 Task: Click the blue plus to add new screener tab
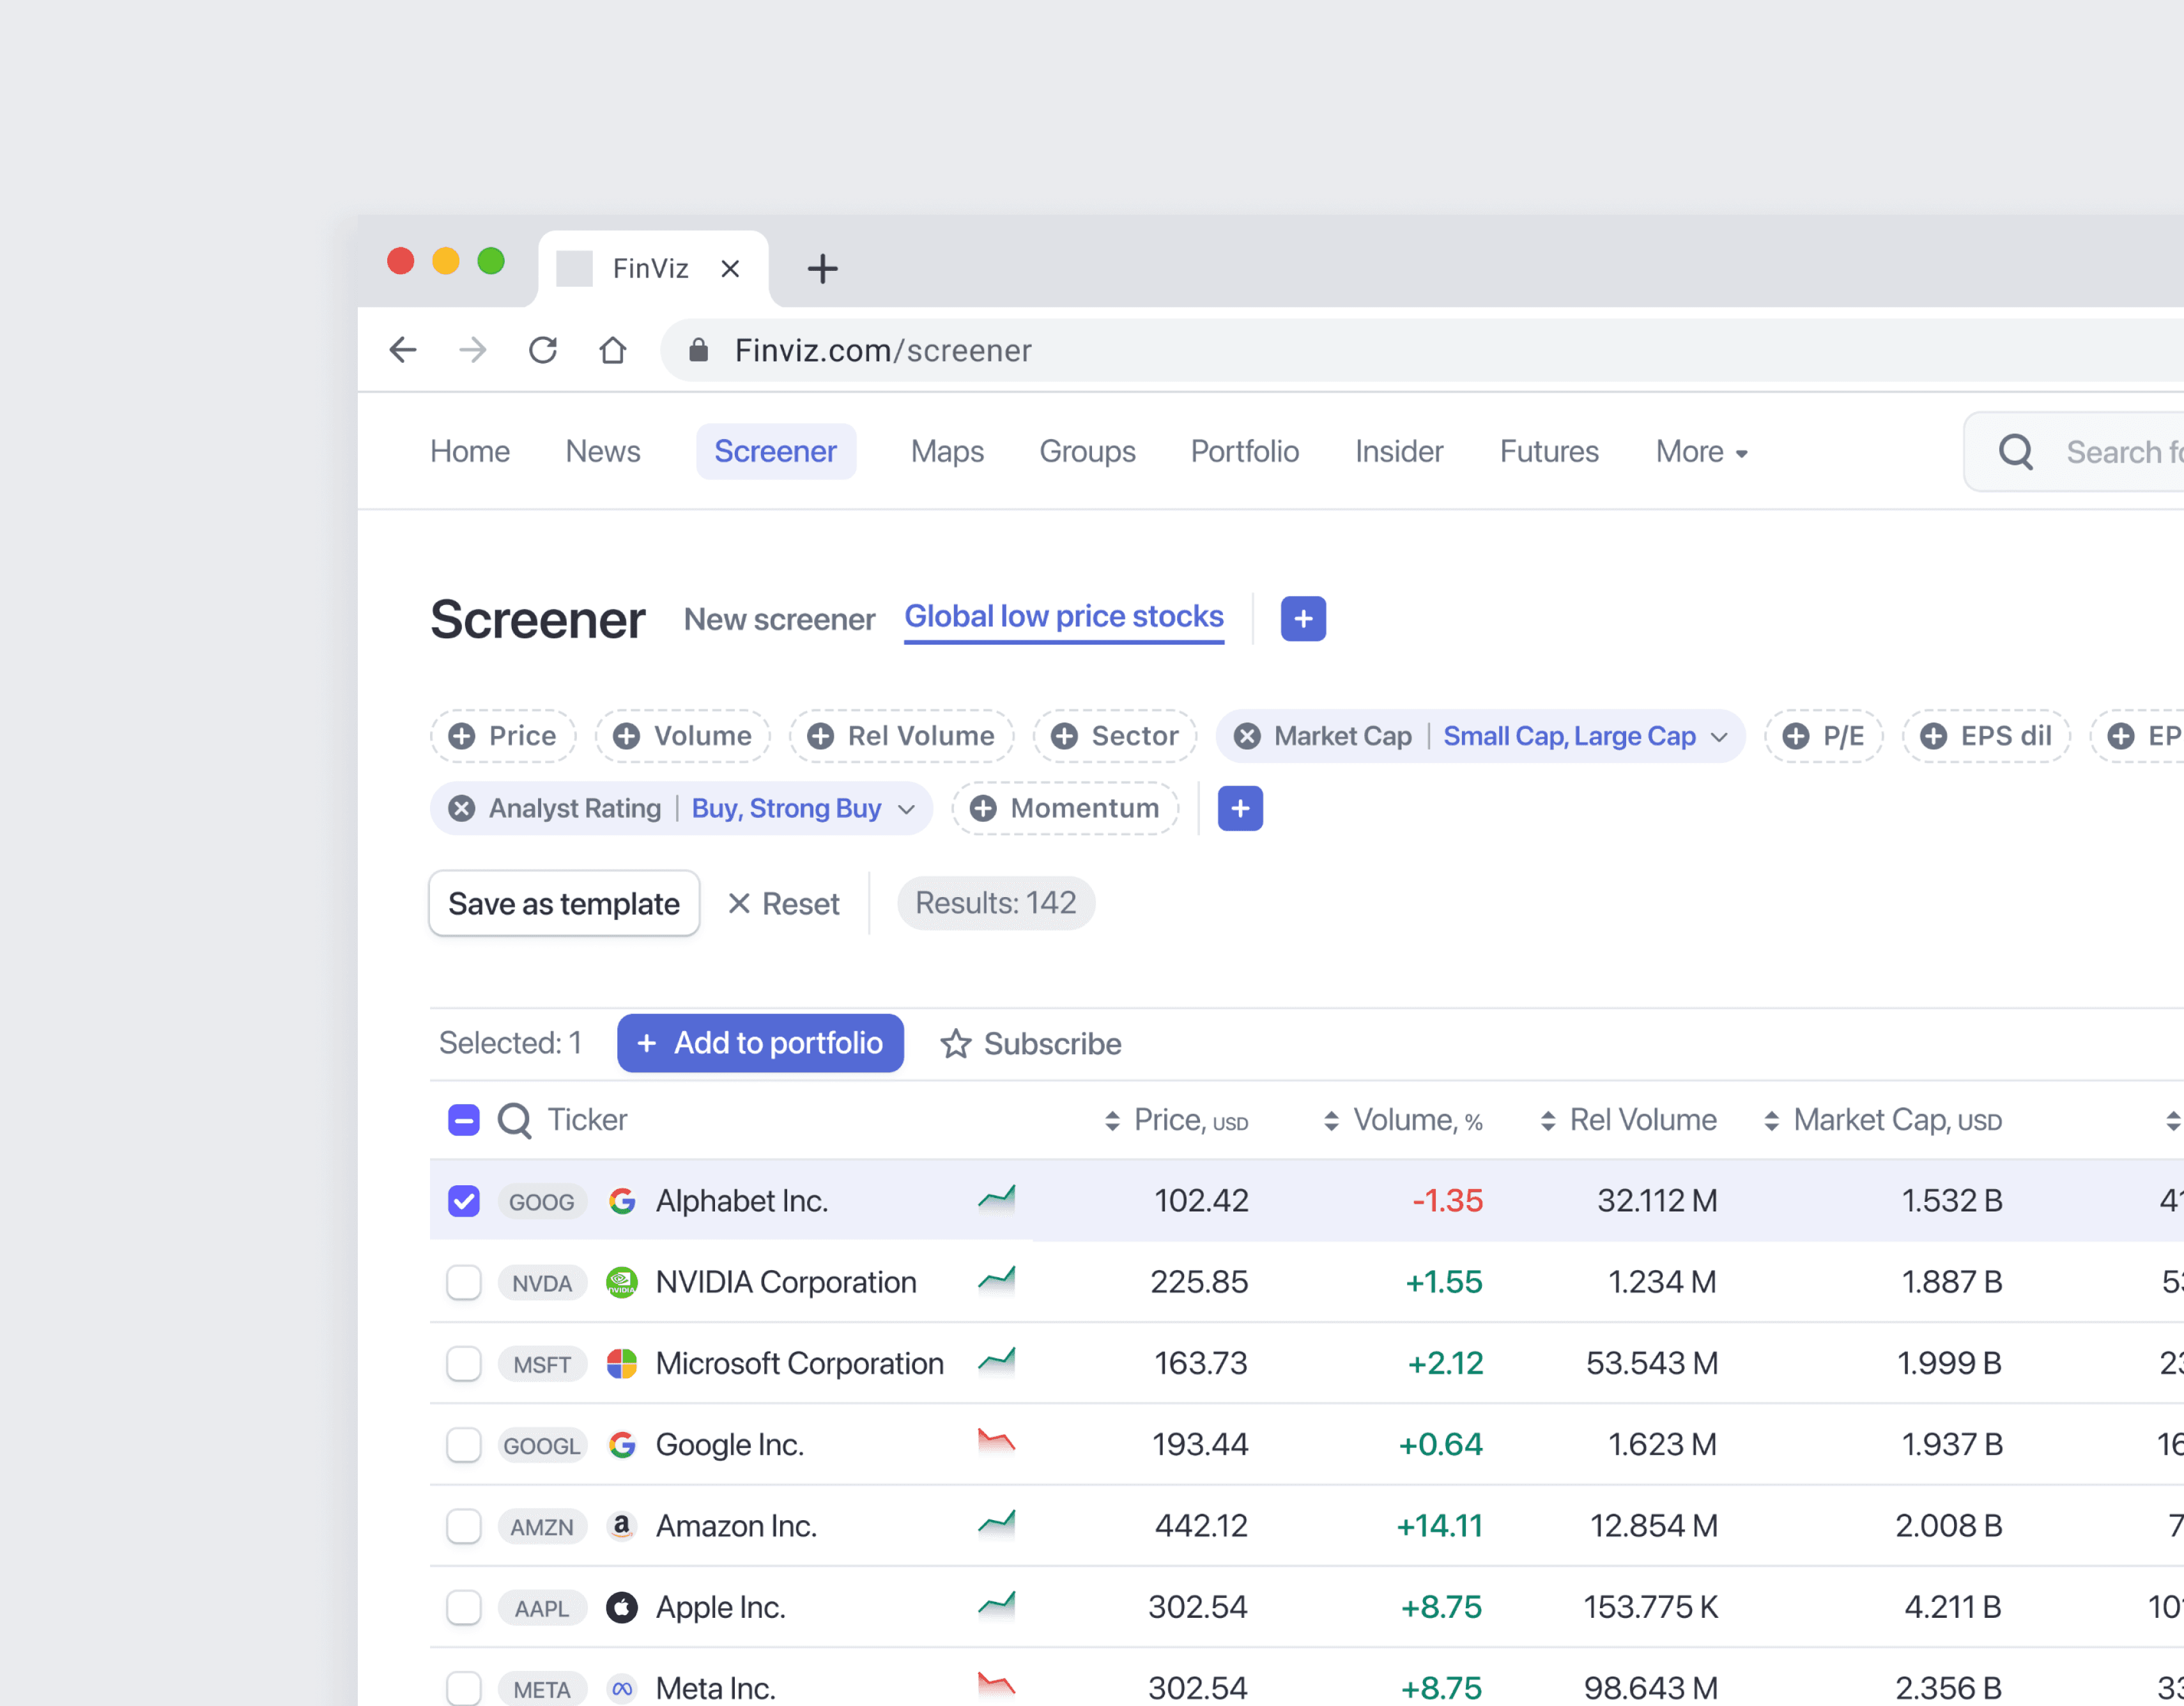(1302, 619)
